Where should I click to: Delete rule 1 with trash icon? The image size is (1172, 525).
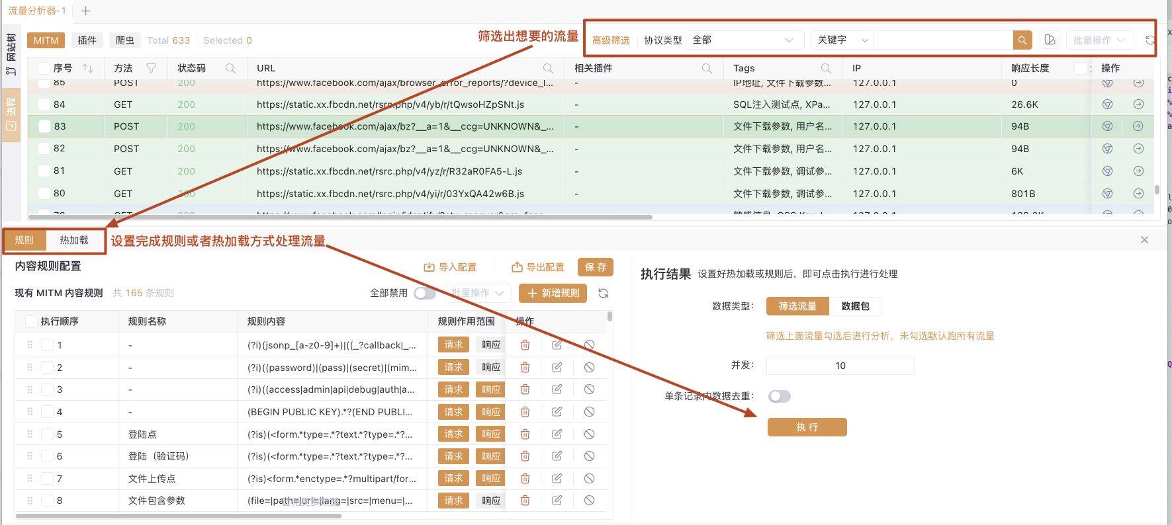[x=525, y=345]
